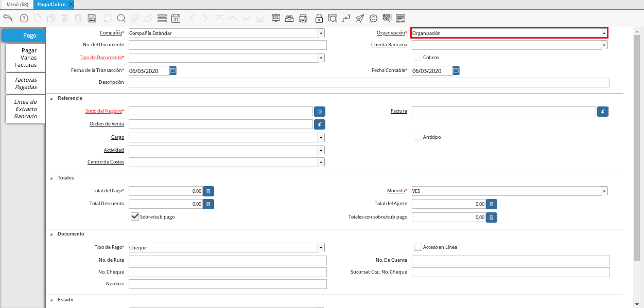Click the printer icon in toolbar
Viewport: 644px width, 308px height.
tap(303, 19)
